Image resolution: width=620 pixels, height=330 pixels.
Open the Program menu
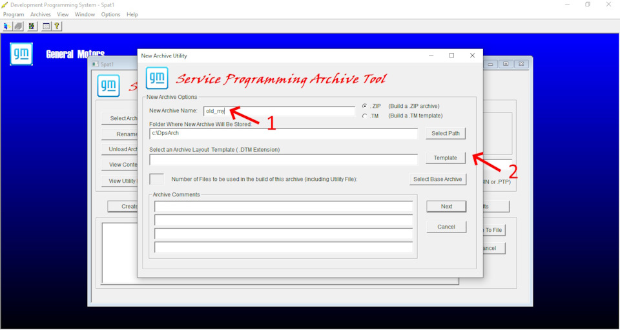(x=14, y=14)
